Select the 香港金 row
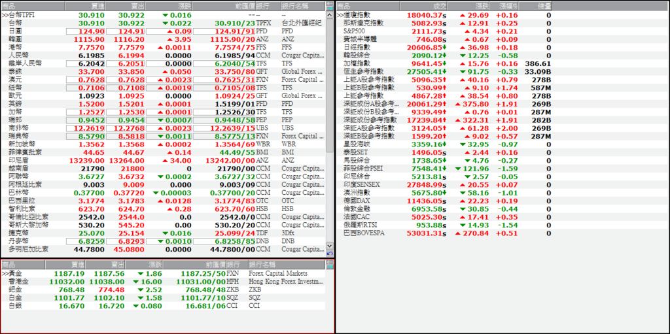 click(163, 282)
